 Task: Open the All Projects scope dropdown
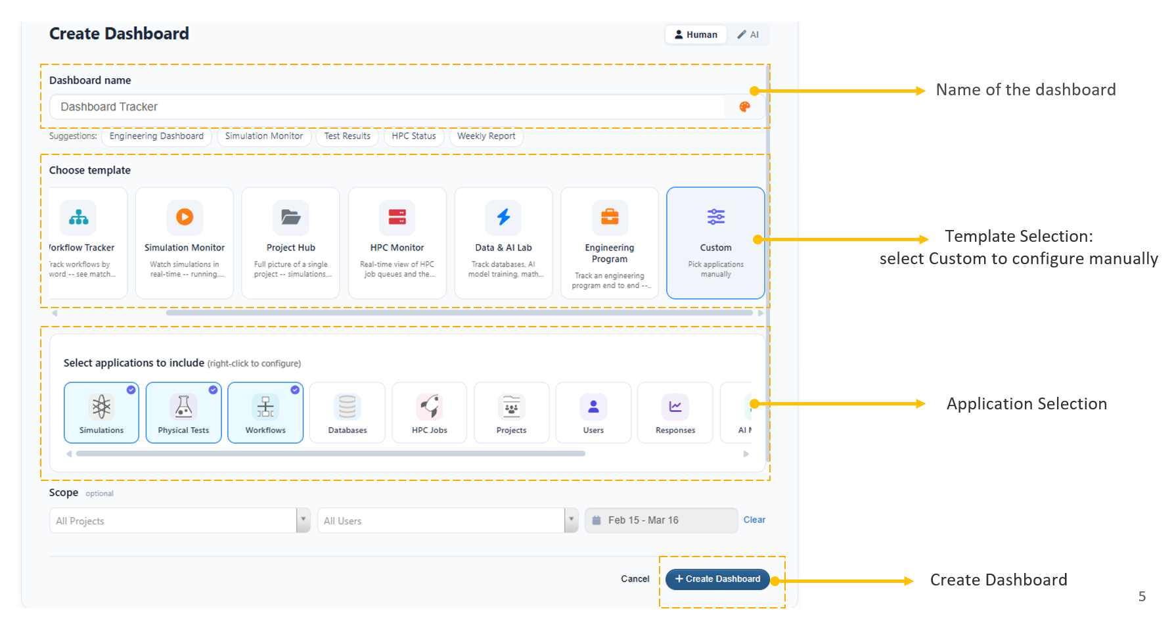coord(304,520)
